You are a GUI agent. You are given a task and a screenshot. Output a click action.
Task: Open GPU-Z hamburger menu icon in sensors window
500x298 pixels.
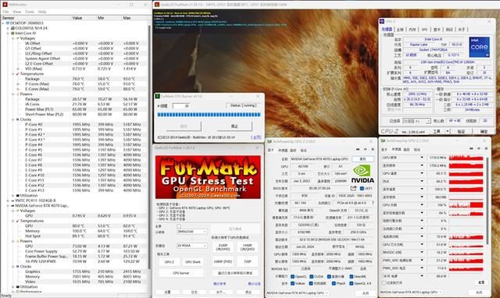[x=486, y=149]
